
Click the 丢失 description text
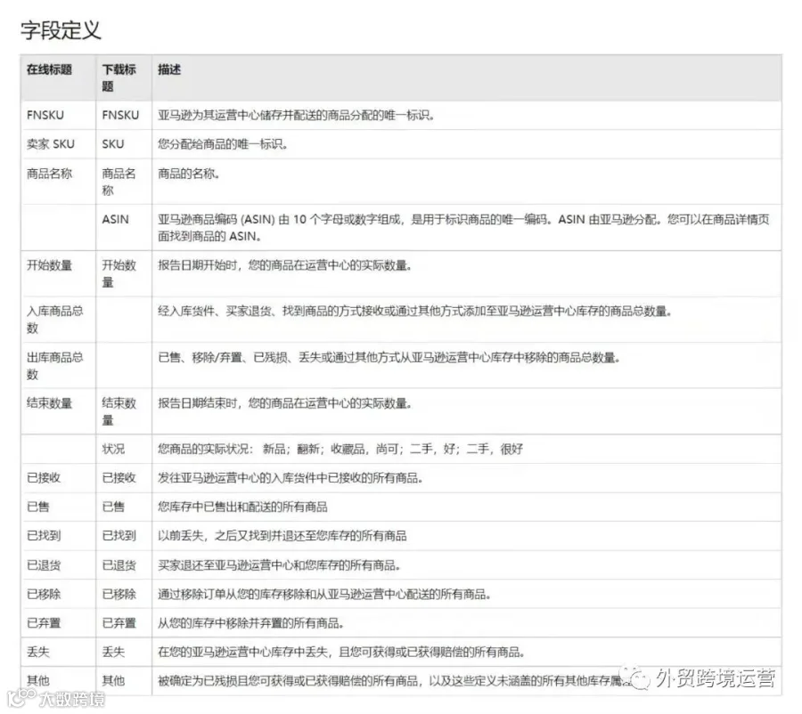[341, 653]
